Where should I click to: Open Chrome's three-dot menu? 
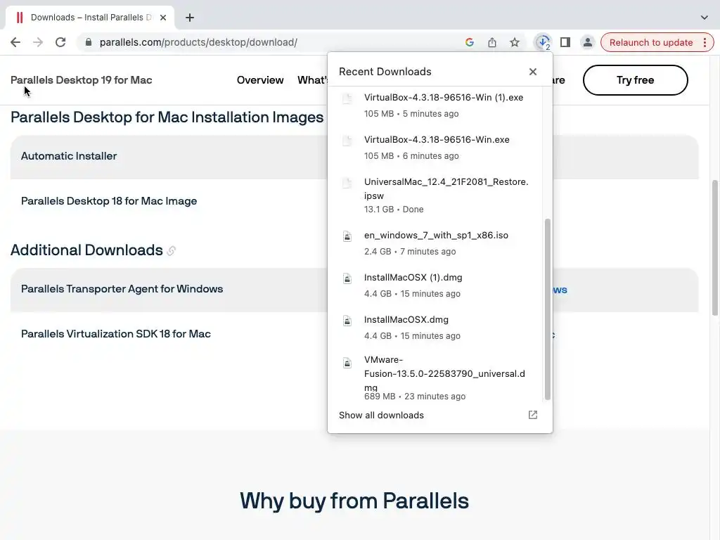pyautogui.click(x=705, y=42)
